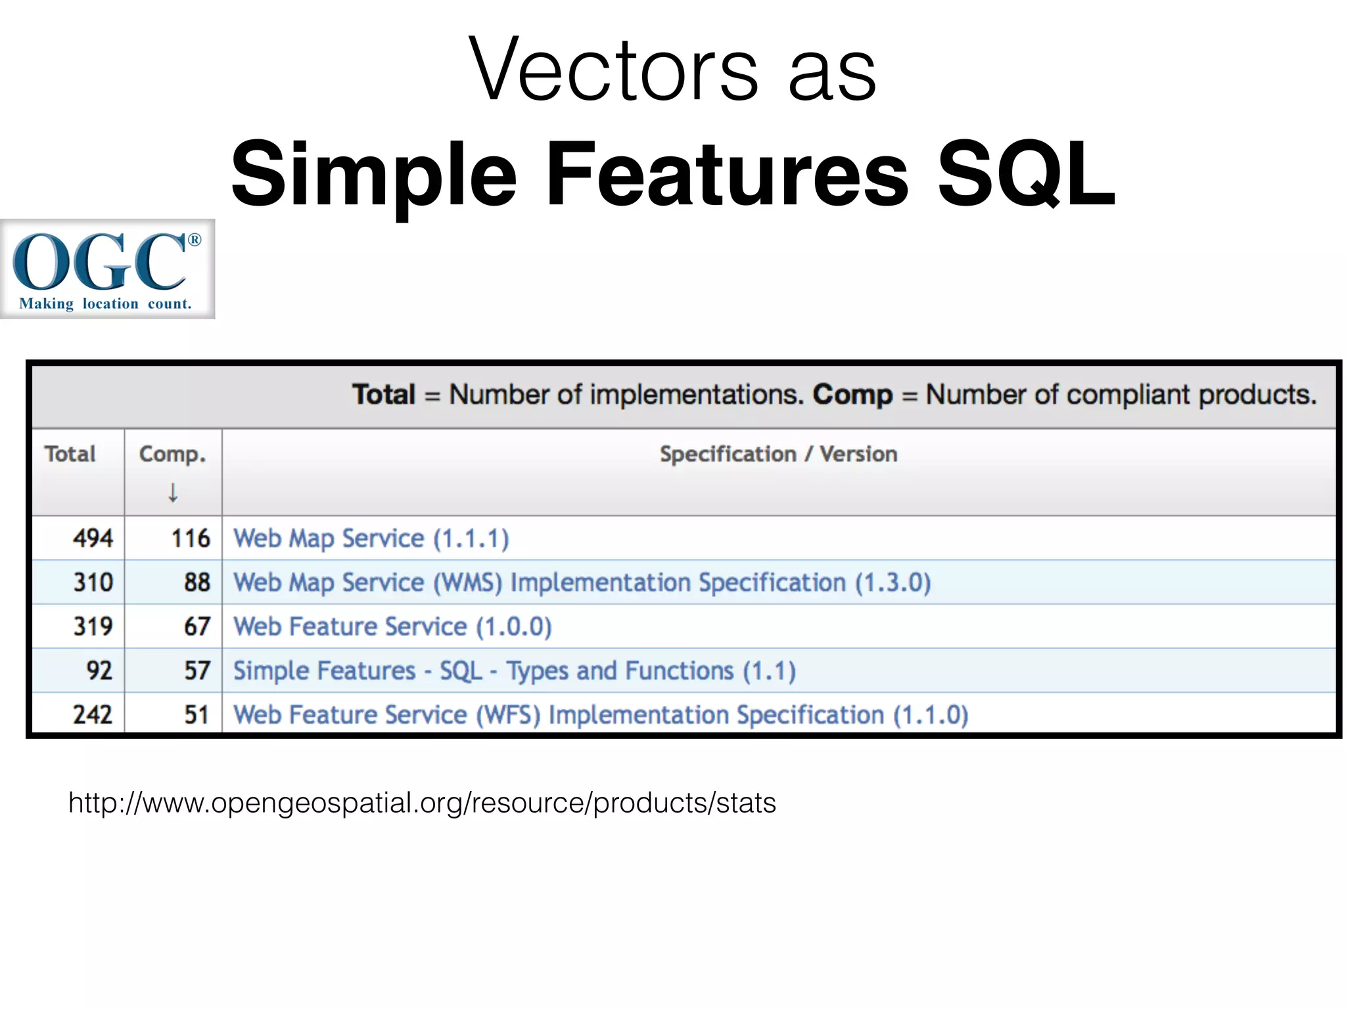Image resolution: width=1346 pixels, height=1009 pixels.
Task: Select the total value 310
Action: [x=93, y=583]
